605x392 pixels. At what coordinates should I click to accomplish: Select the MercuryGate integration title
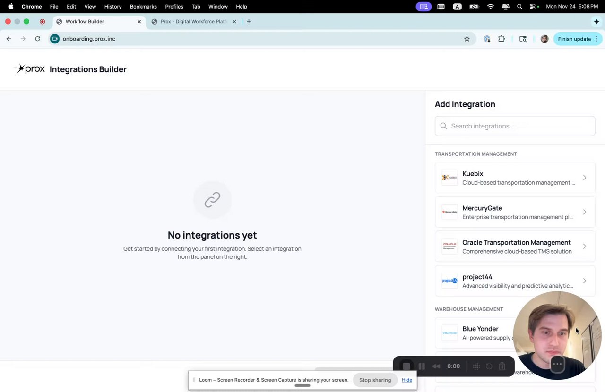pos(482,208)
